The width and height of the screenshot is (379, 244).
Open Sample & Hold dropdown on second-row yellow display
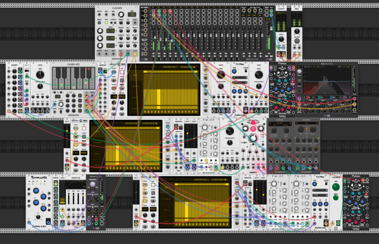188,67
